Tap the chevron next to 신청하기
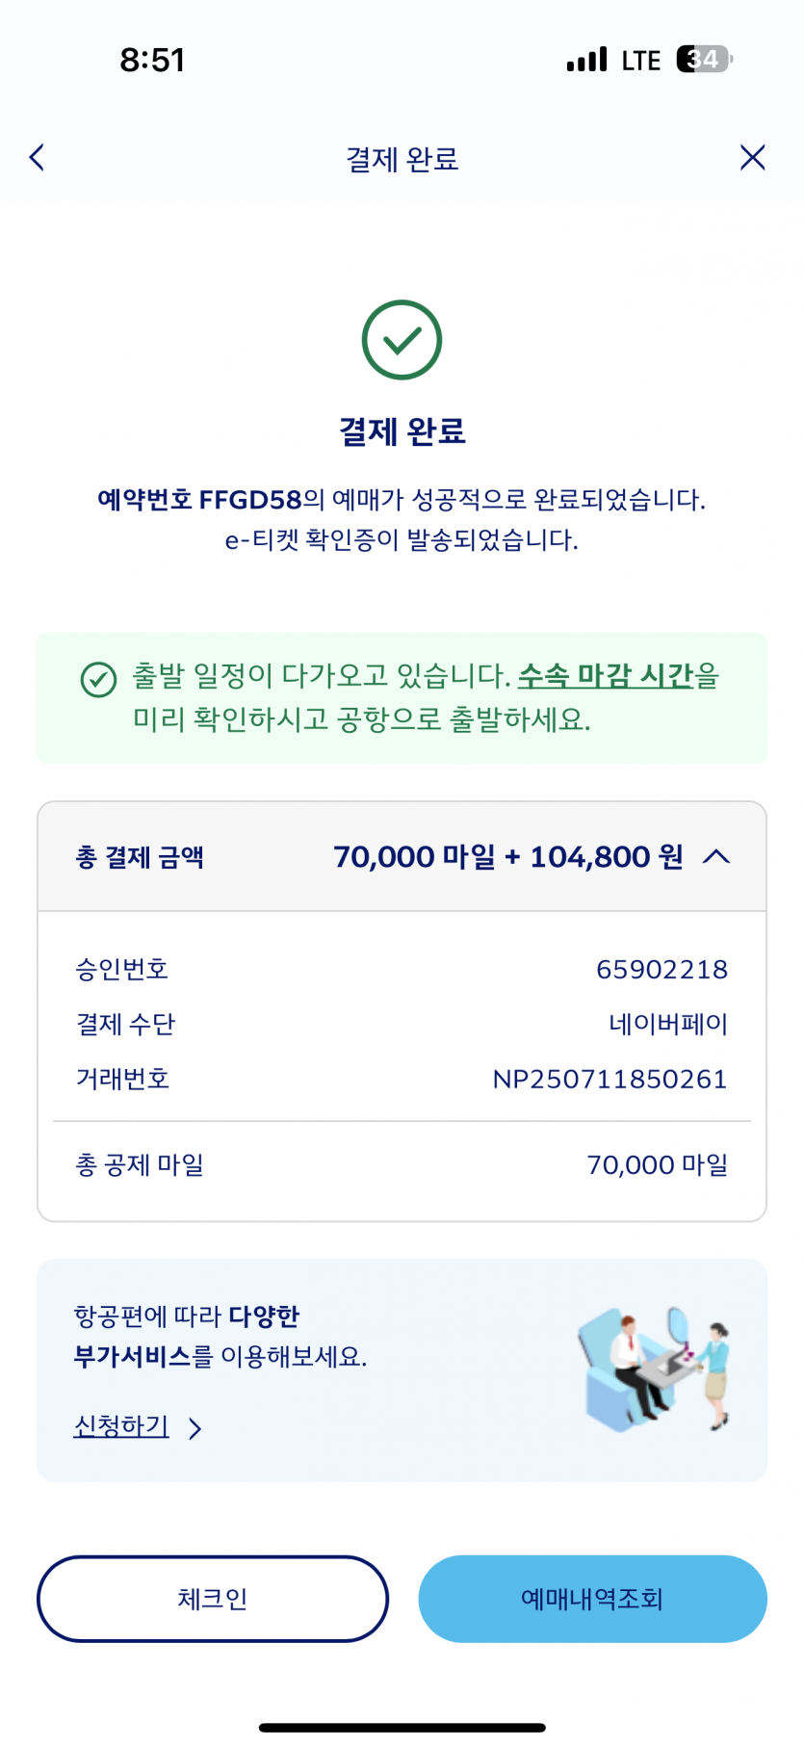Image resolution: width=804 pixels, height=1747 pixels. tap(195, 1427)
